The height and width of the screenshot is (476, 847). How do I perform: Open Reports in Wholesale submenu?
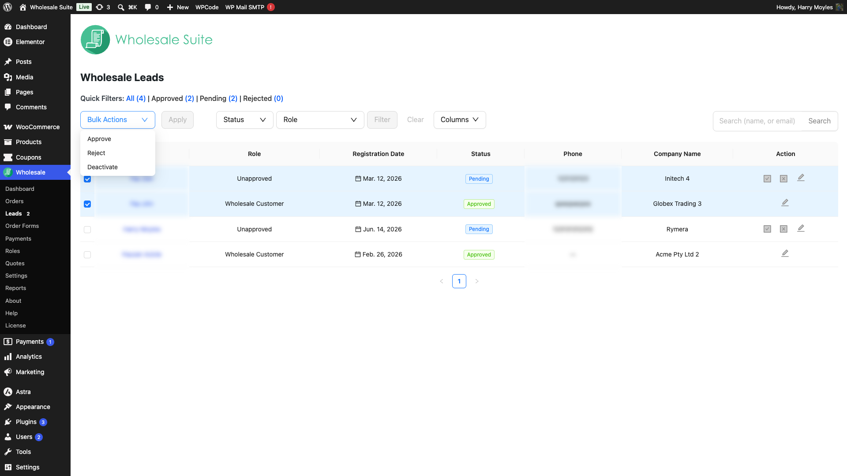35,288
